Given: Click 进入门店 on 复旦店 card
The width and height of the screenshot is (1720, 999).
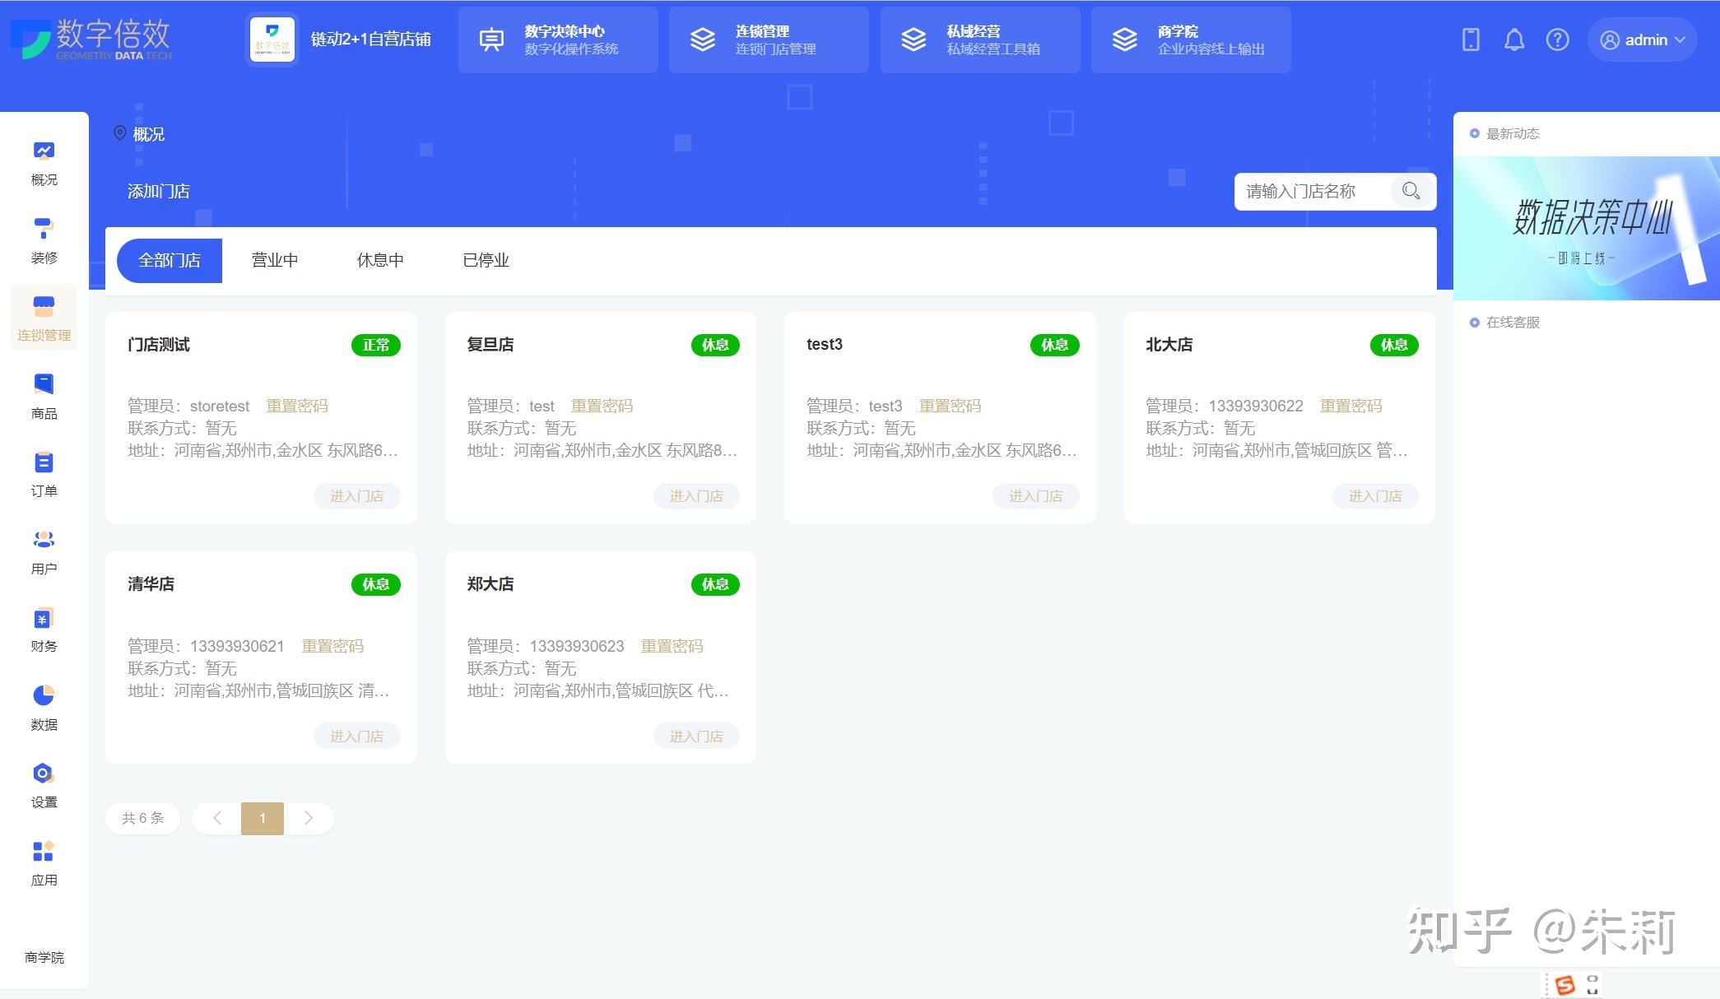Looking at the screenshot, I should click(696, 496).
